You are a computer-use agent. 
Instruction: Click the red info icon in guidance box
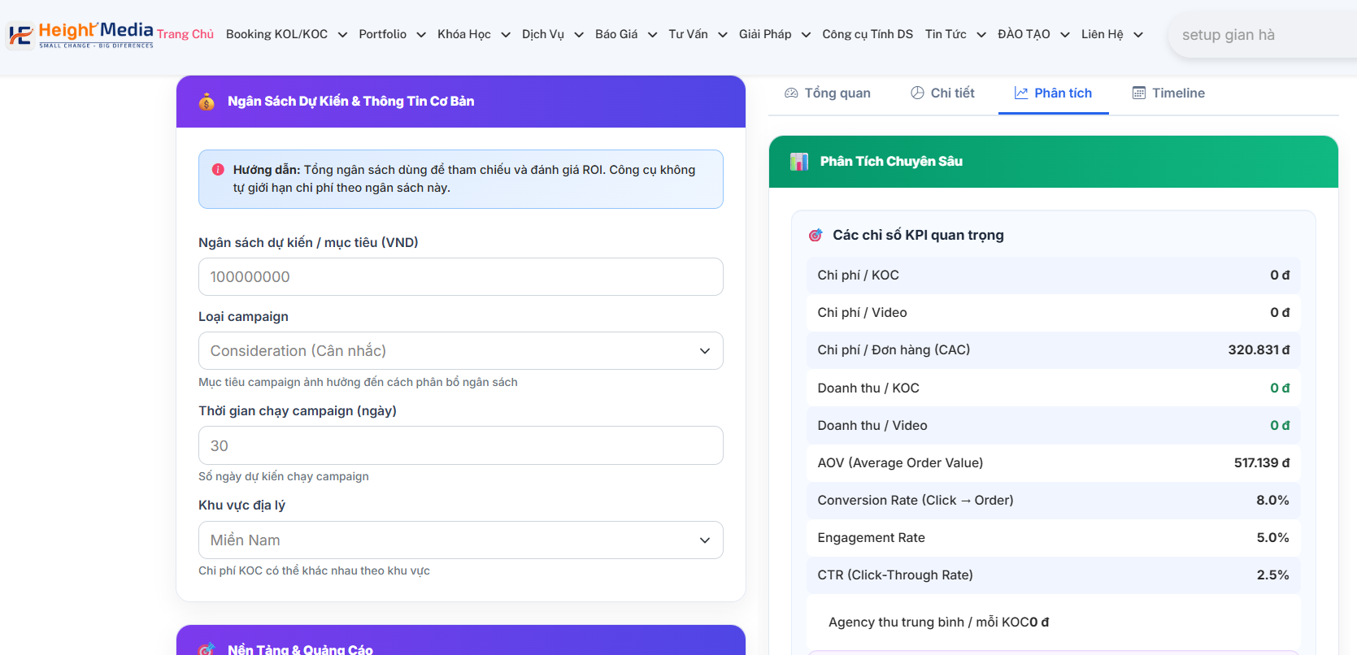[x=218, y=170]
